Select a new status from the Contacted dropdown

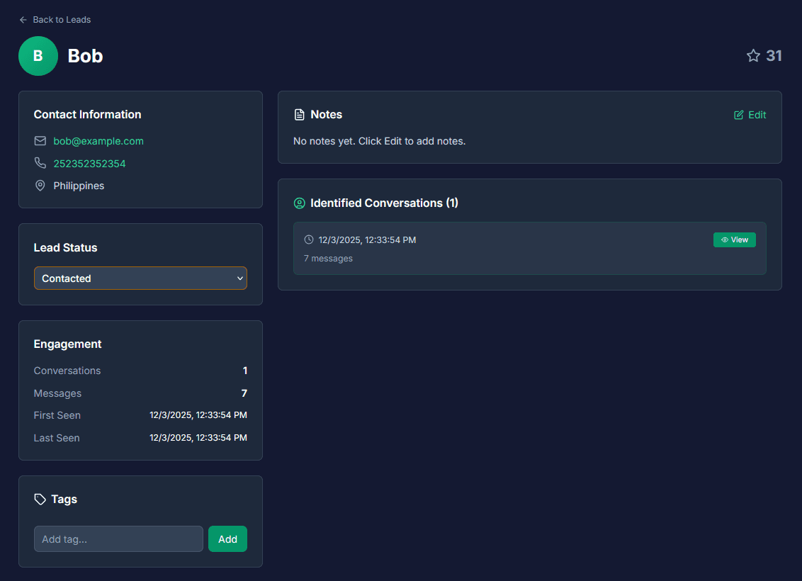click(x=140, y=278)
